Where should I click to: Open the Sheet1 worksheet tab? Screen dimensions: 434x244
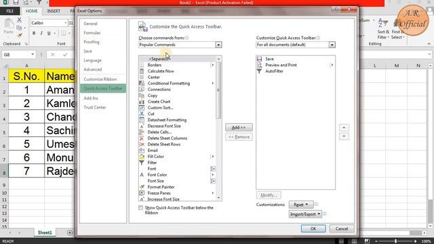tap(45, 232)
